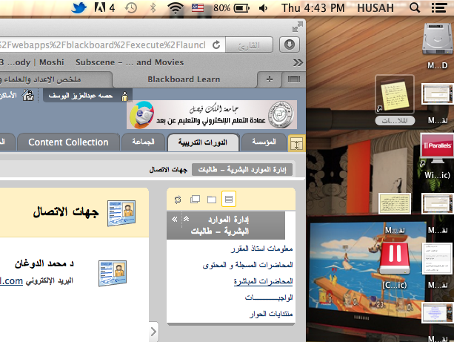Open المحاضرات المباشرة link
The image size is (454, 342).
click(x=263, y=281)
